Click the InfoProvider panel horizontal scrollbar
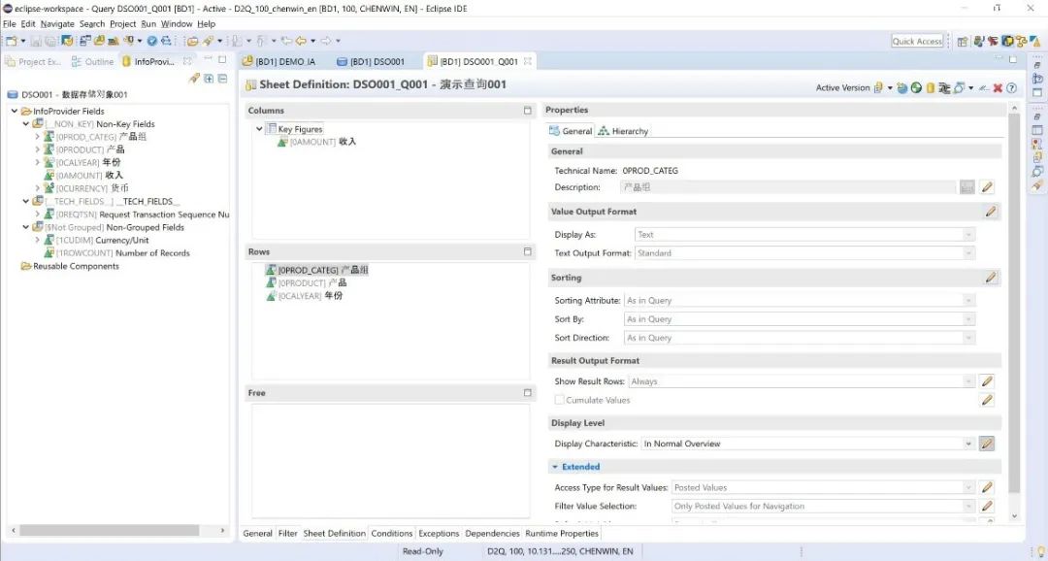 (109, 530)
